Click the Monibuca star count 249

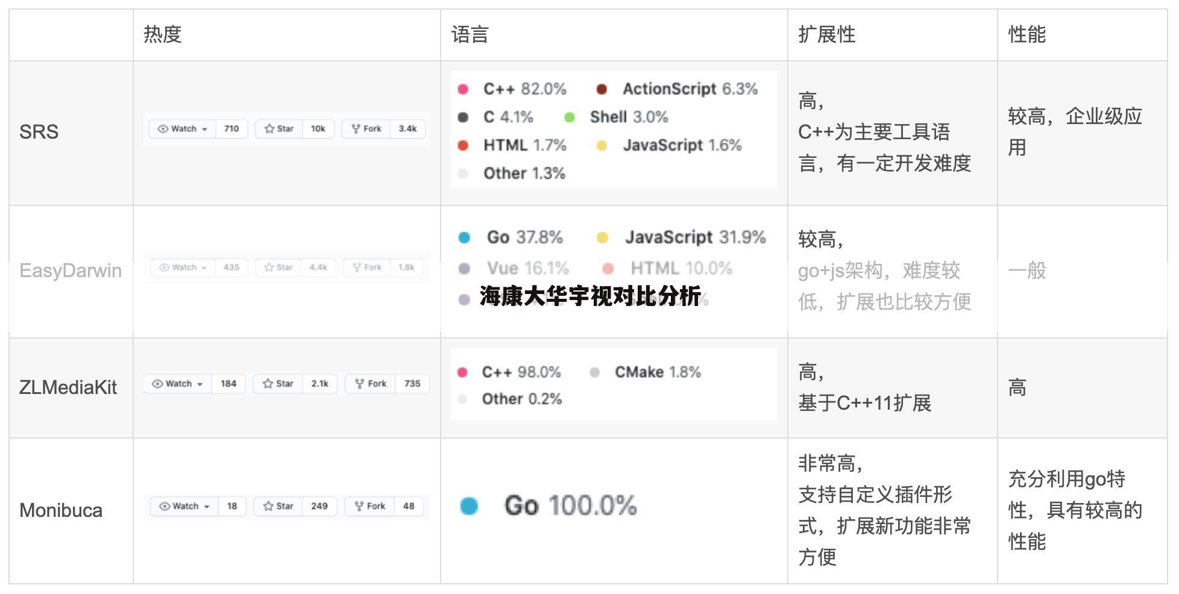pyautogui.click(x=319, y=507)
